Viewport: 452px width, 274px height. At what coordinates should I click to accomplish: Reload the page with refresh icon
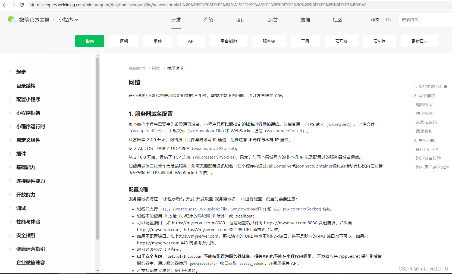pyautogui.click(x=22, y=5)
